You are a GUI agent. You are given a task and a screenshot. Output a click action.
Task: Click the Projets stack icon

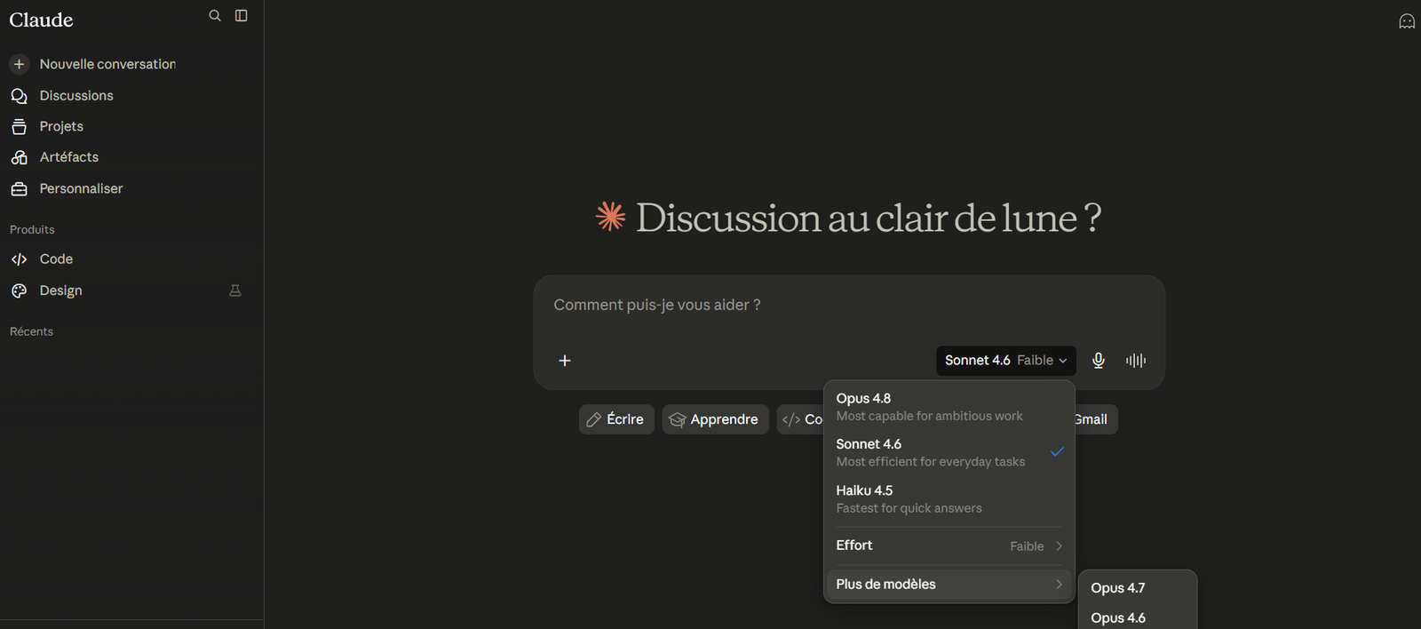(19, 126)
